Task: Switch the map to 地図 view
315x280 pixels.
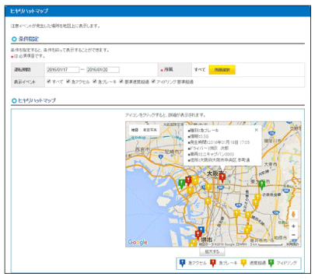Action: click(135, 130)
